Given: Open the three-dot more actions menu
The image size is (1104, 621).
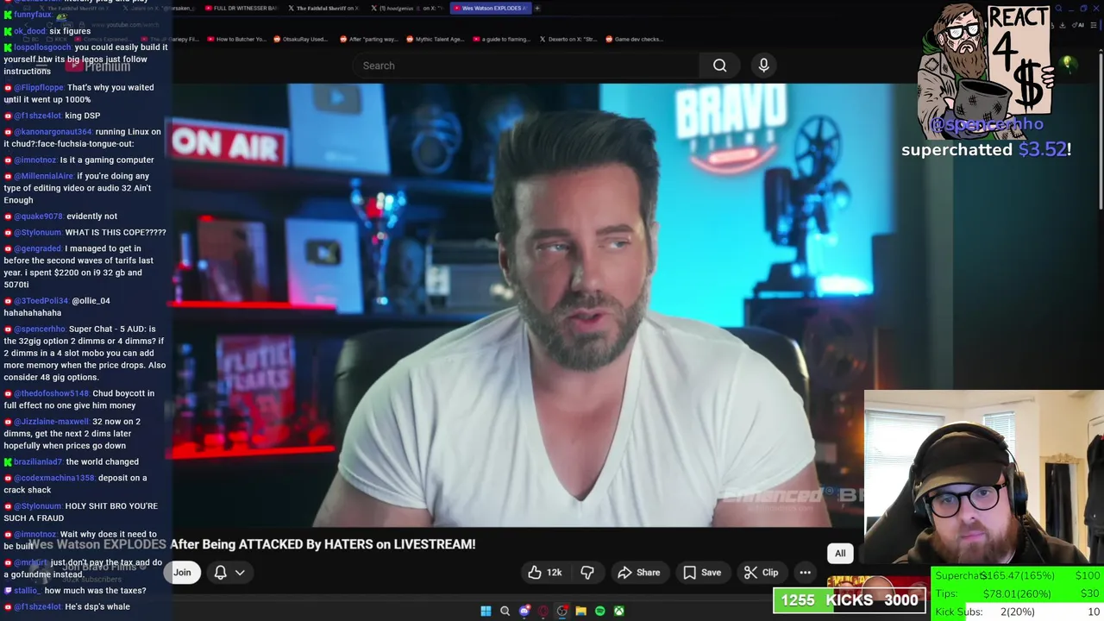Looking at the screenshot, I should pos(805,573).
